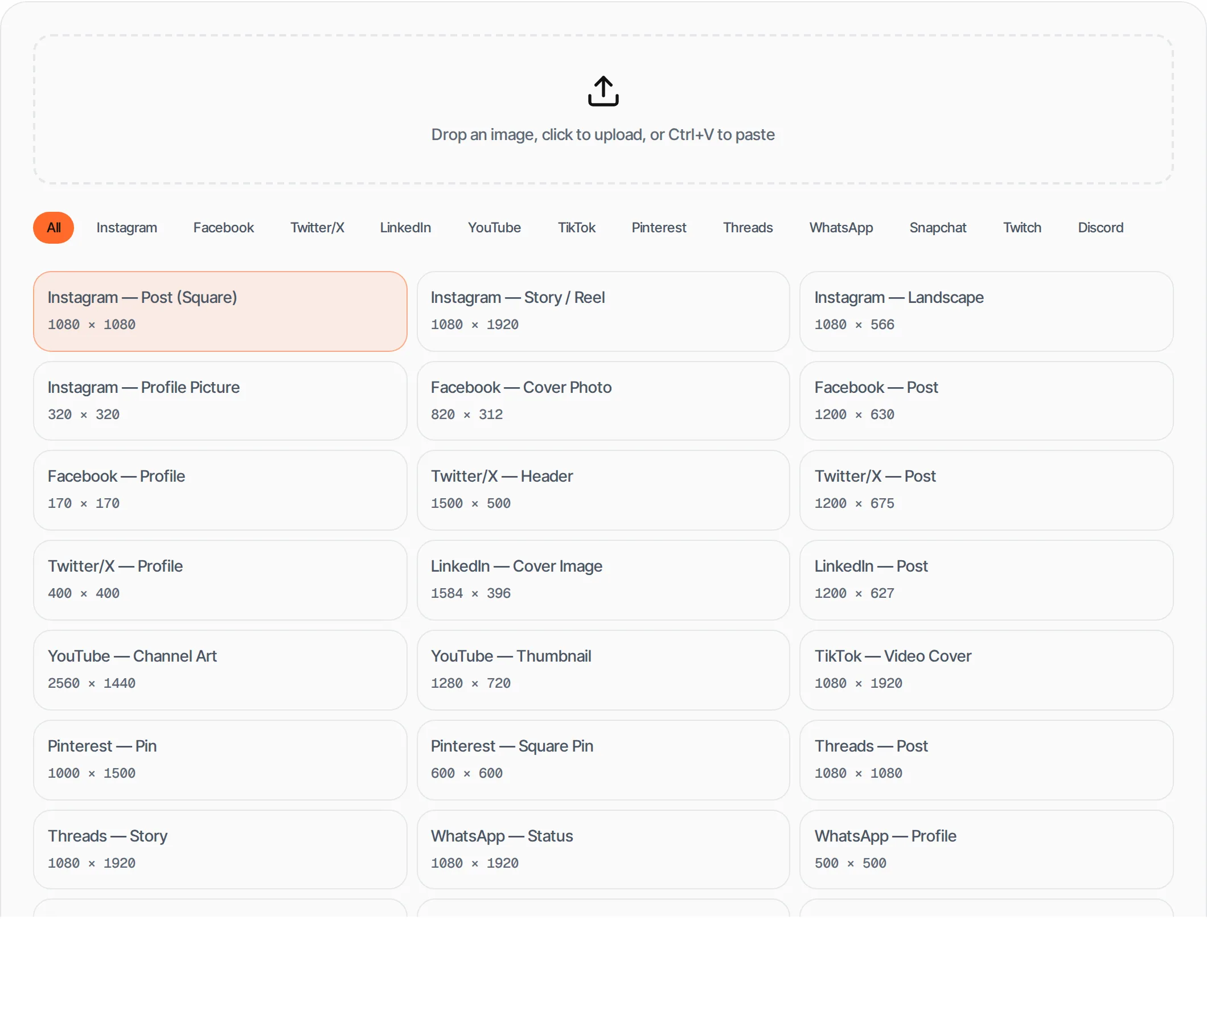1207x1026 pixels.
Task: Pick Facebook Profile 170 × 170 preset
Action: [220, 490]
